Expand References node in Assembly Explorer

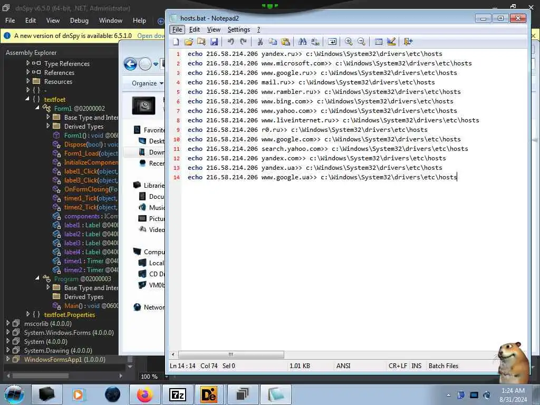[28, 72]
